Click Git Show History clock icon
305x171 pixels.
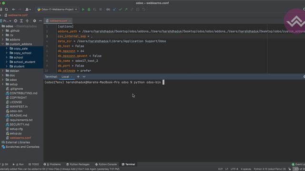(138, 9)
